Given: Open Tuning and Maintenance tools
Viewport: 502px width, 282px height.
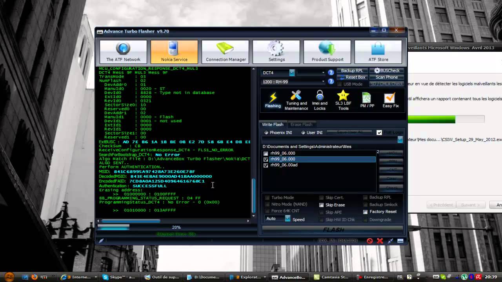Looking at the screenshot, I should 296,100.
